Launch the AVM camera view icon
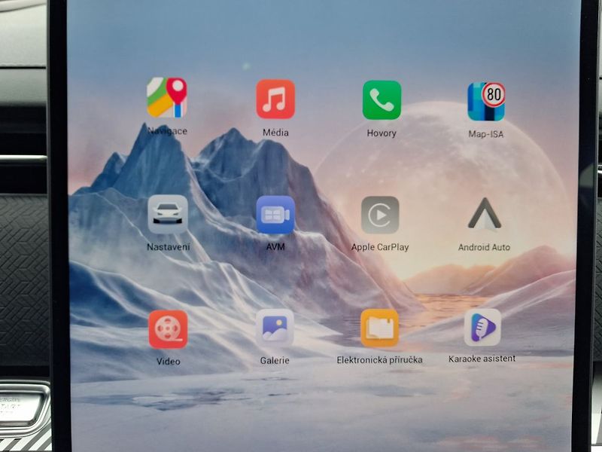The width and height of the screenshot is (602, 452). pyautogui.click(x=275, y=215)
